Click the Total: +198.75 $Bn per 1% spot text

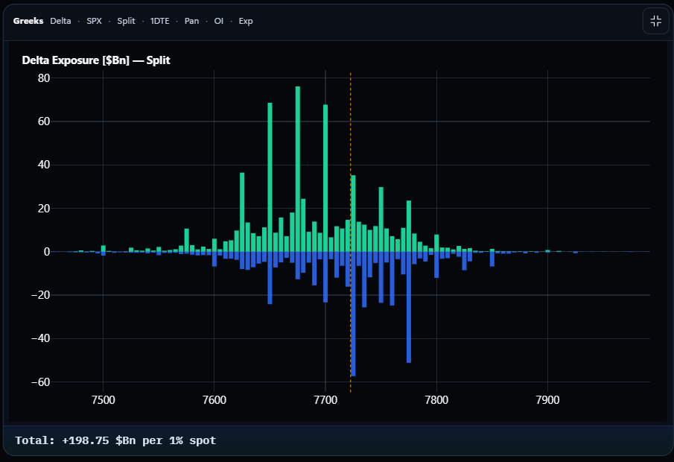tap(115, 440)
